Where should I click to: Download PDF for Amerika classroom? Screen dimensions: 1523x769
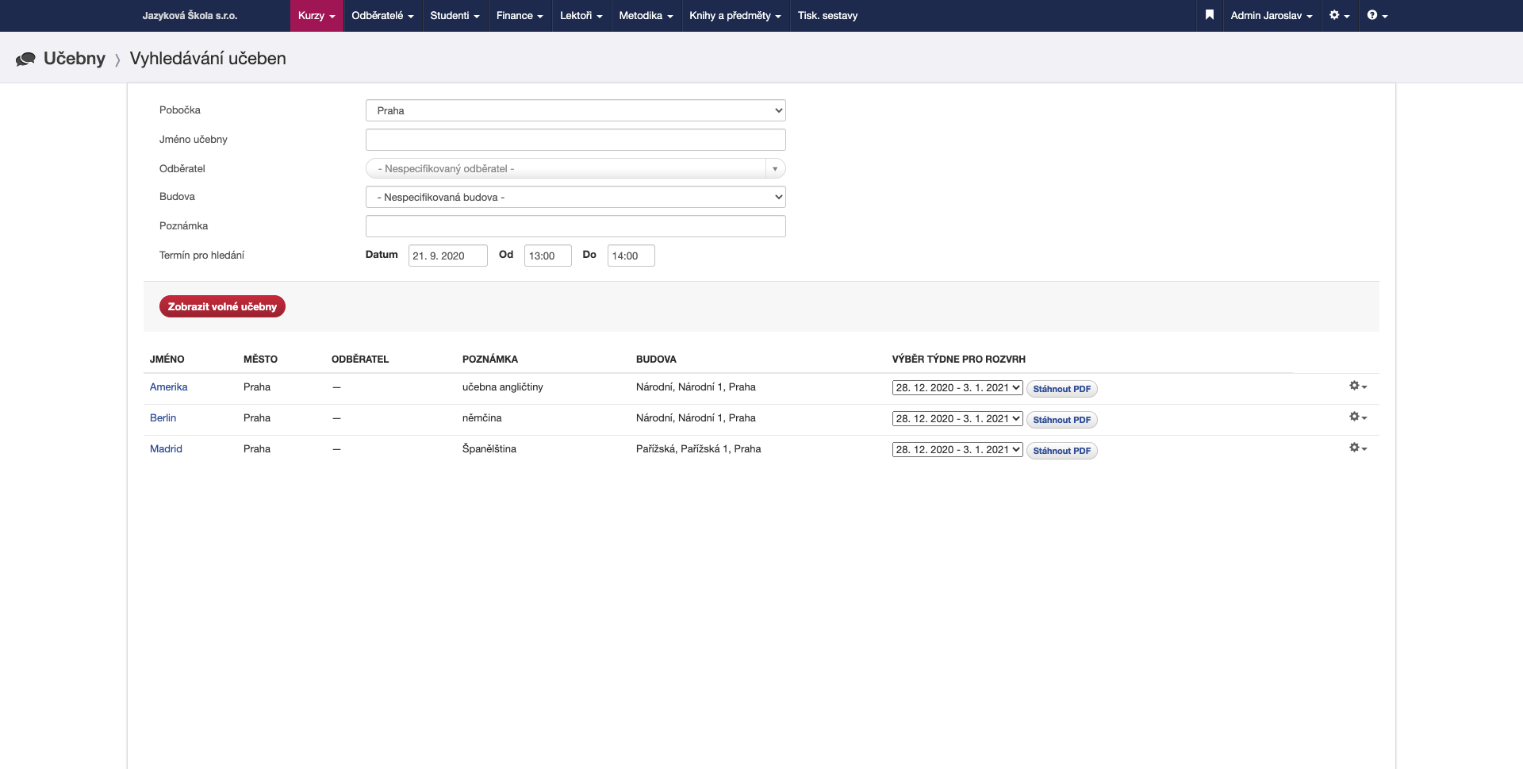1061,389
